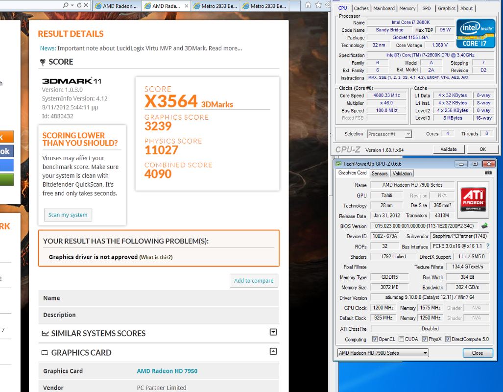The image size is (503, 392).
Task: Click the Add to compare button
Action: 254,281
